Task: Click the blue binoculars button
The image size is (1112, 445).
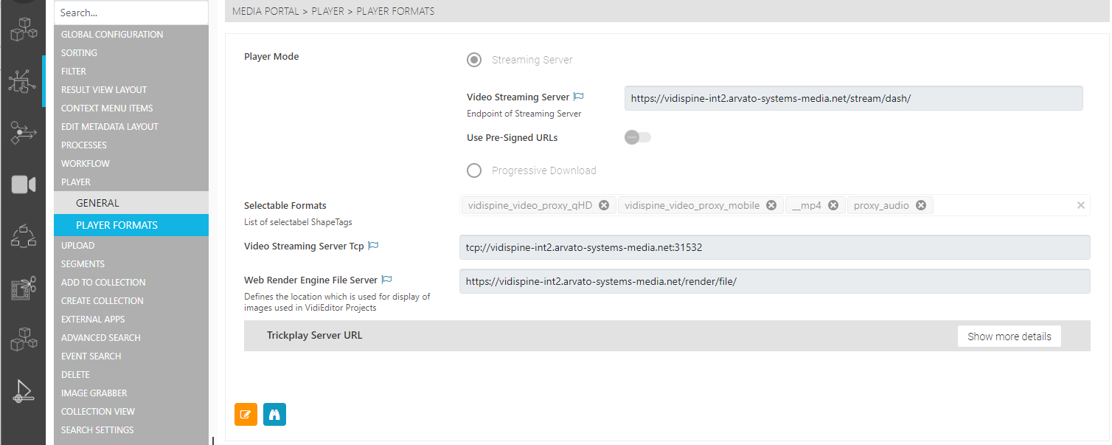Action: tap(274, 415)
